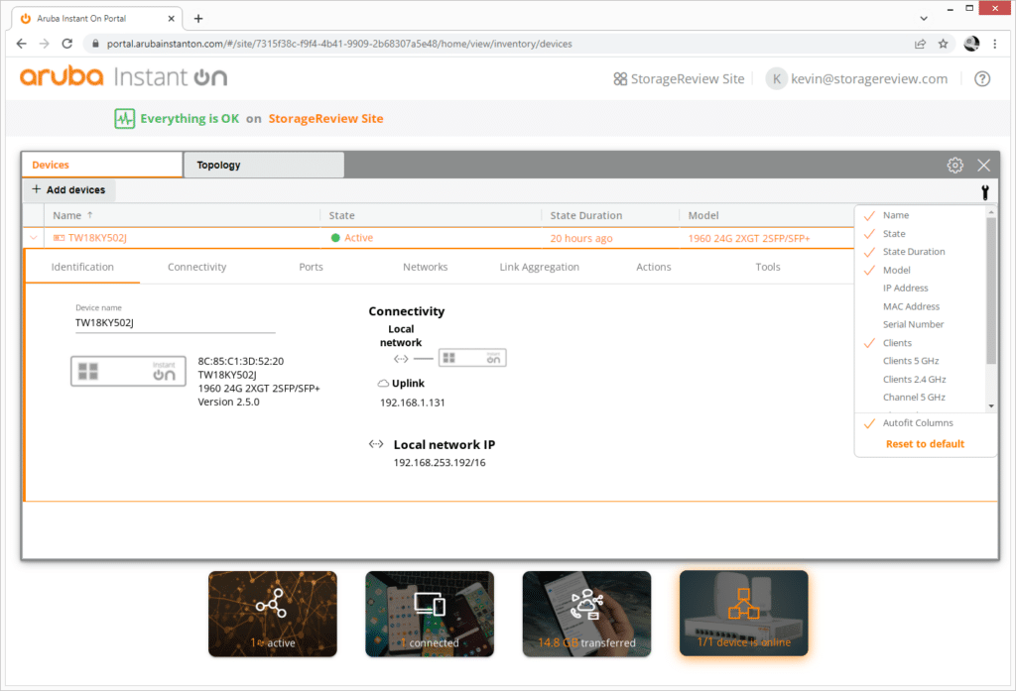Click the connectivity diagram switch icon
The image size is (1016, 691).
pos(472,358)
